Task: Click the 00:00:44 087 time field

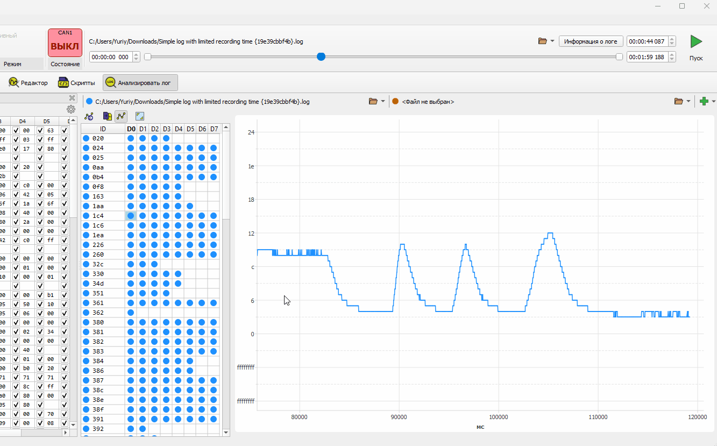Action: coord(647,41)
